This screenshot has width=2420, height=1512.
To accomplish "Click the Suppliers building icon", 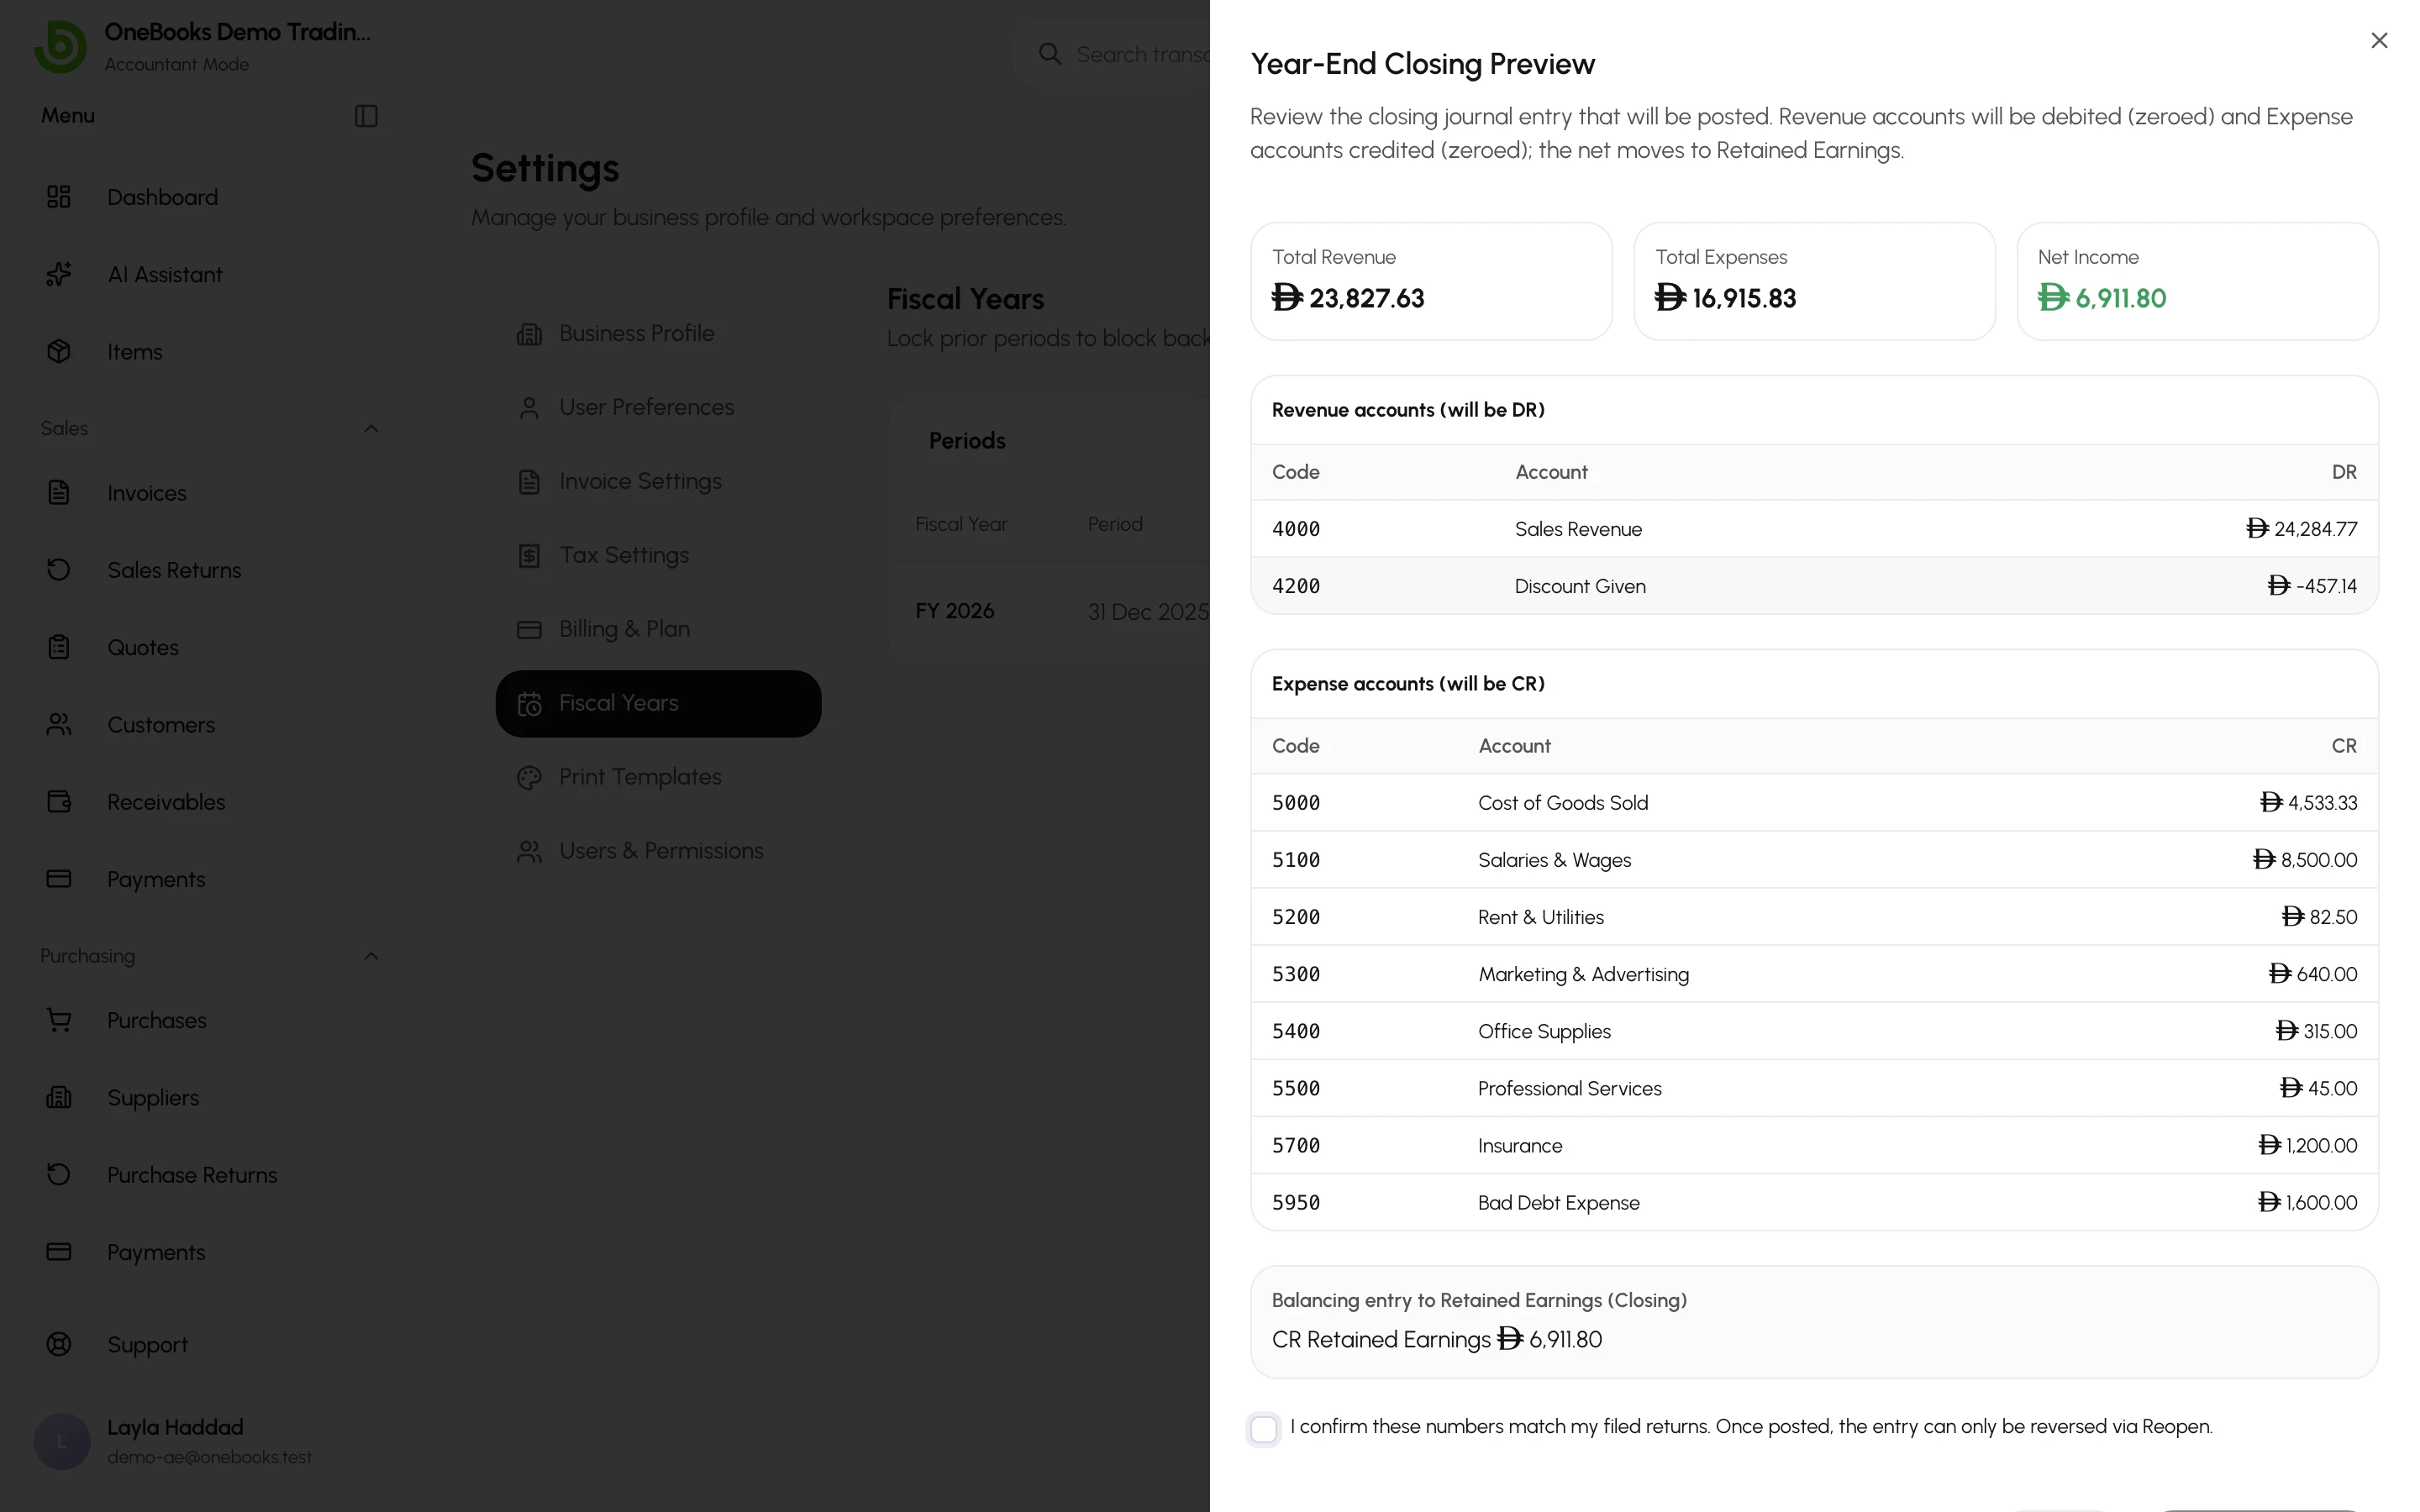I will [59, 1097].
